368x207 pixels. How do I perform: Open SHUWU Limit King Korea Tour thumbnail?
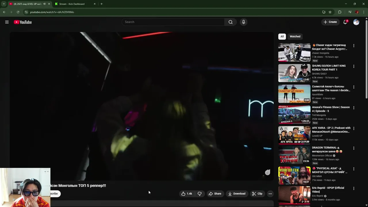[294, 73]
